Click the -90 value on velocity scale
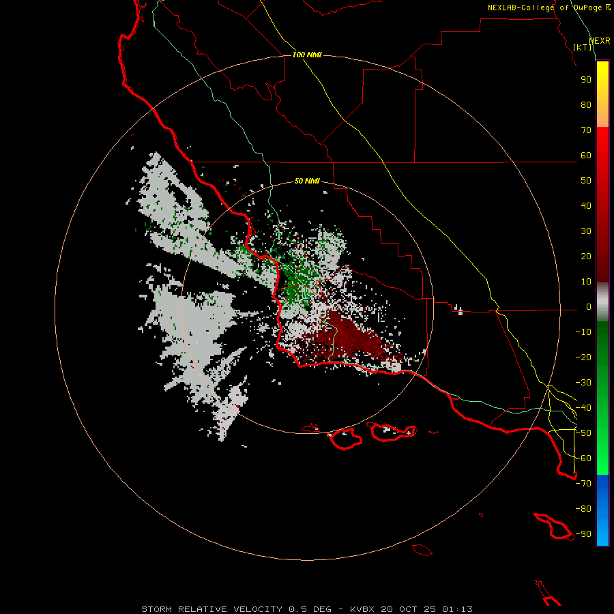 click(x=583, y=534)
